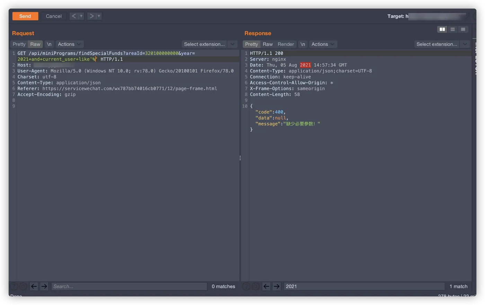
Task: Click the "data":null line in Response
Action: (272, 118)
